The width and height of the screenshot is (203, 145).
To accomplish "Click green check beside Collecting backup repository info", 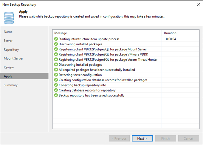I will pyautogui.click(x=56, y=85).
